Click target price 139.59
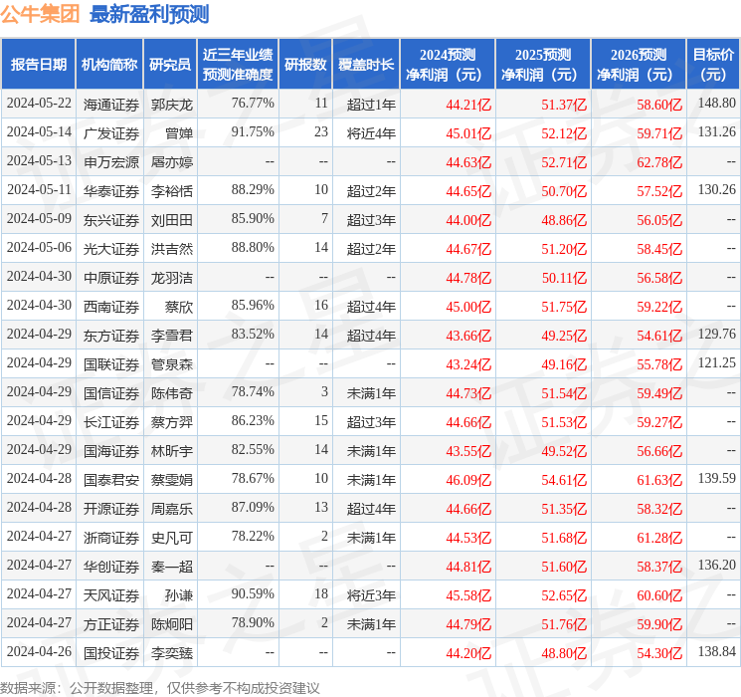Viewport: 741px width, 697px height. point(717,478)
